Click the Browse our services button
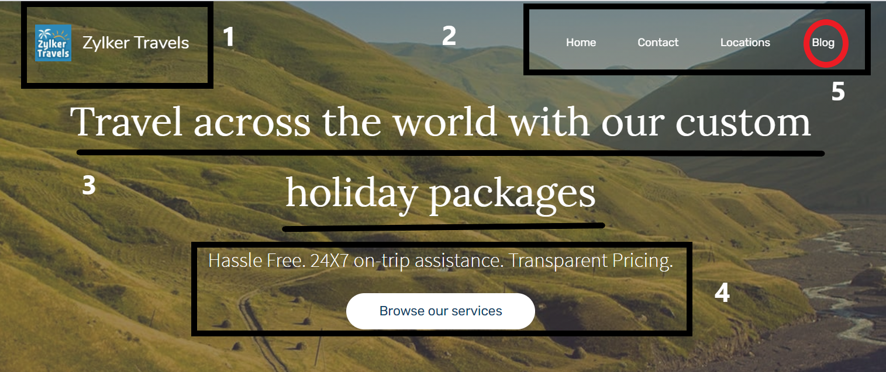The height and width of the screenshot is (372, 886). coord(440,311)
